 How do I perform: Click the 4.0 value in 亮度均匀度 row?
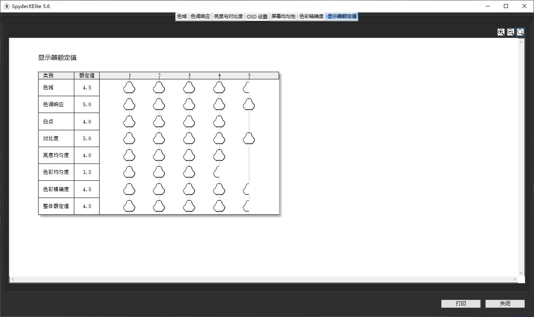(x=87, y=155)
